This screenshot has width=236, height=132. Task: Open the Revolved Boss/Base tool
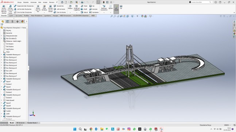click(10, 9)
